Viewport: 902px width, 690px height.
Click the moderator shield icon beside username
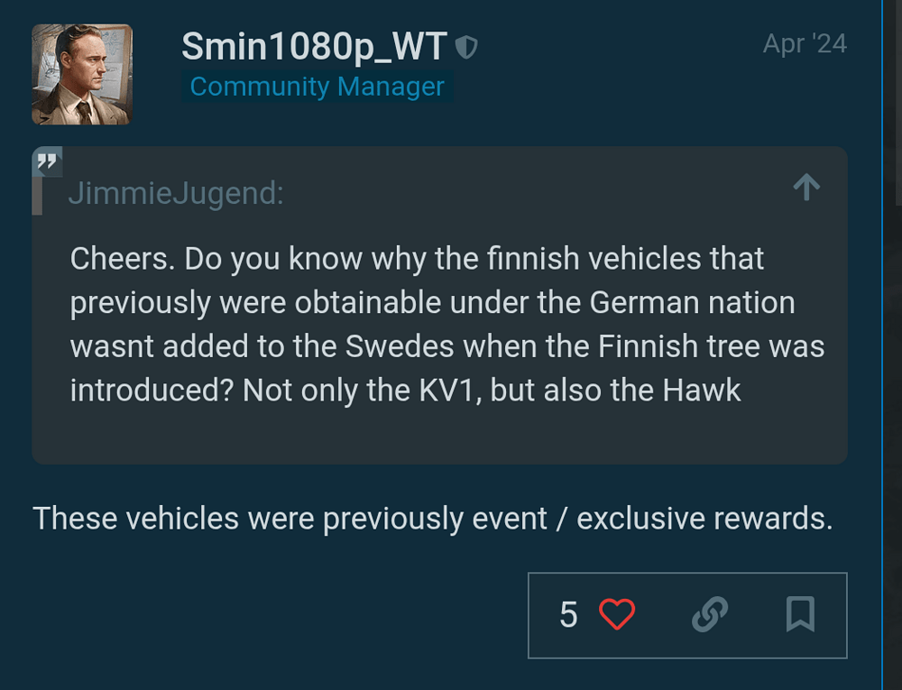466,47
